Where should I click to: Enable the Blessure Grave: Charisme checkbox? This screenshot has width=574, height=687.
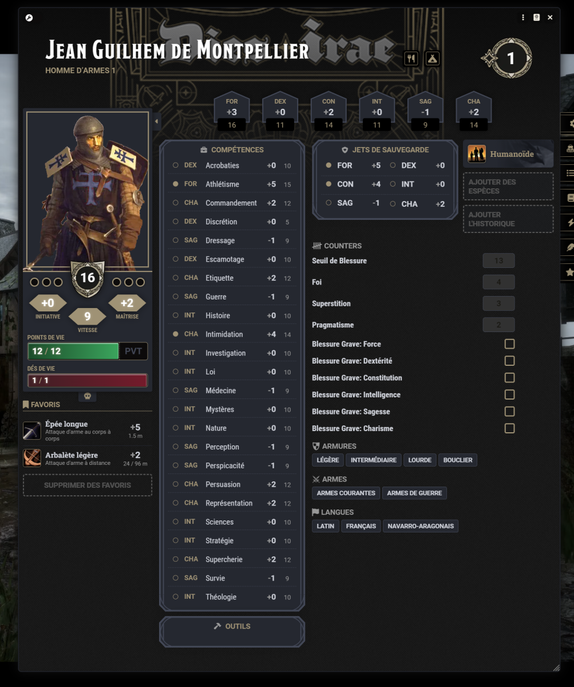point(509,428)
